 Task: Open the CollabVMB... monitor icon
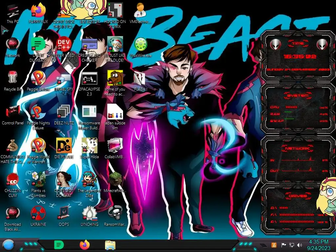pyautogui.click(x=115, y=149)
